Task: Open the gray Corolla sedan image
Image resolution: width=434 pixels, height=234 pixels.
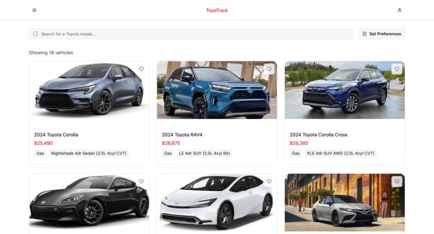Action: [x=89, y=90]
